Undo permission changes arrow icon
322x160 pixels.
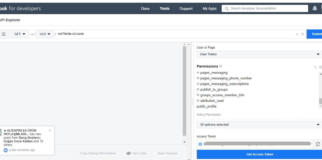[315, 67]
